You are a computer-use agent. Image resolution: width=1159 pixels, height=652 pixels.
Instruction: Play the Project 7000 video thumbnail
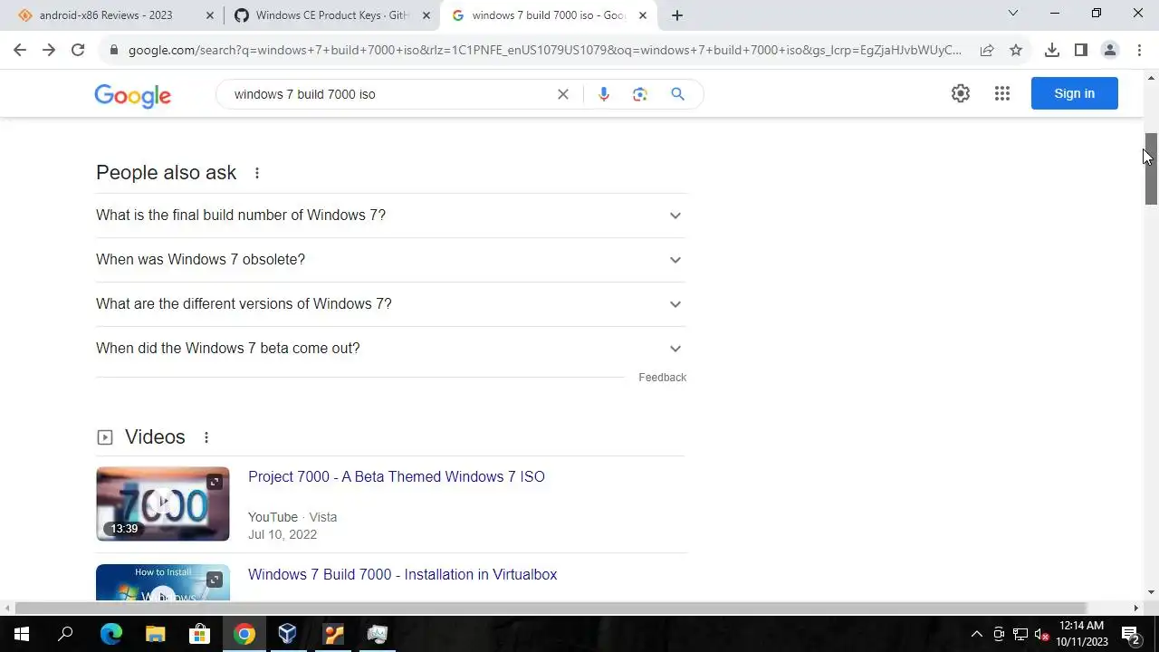pos(163,503)
